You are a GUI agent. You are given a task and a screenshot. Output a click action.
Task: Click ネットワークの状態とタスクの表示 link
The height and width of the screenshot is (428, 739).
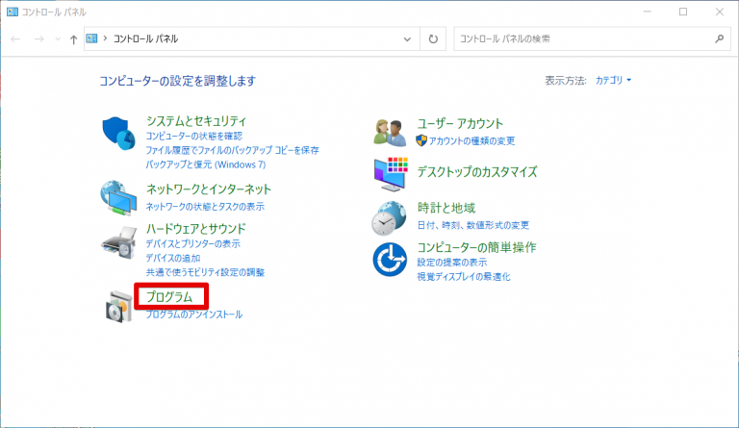tap(205, 206)
